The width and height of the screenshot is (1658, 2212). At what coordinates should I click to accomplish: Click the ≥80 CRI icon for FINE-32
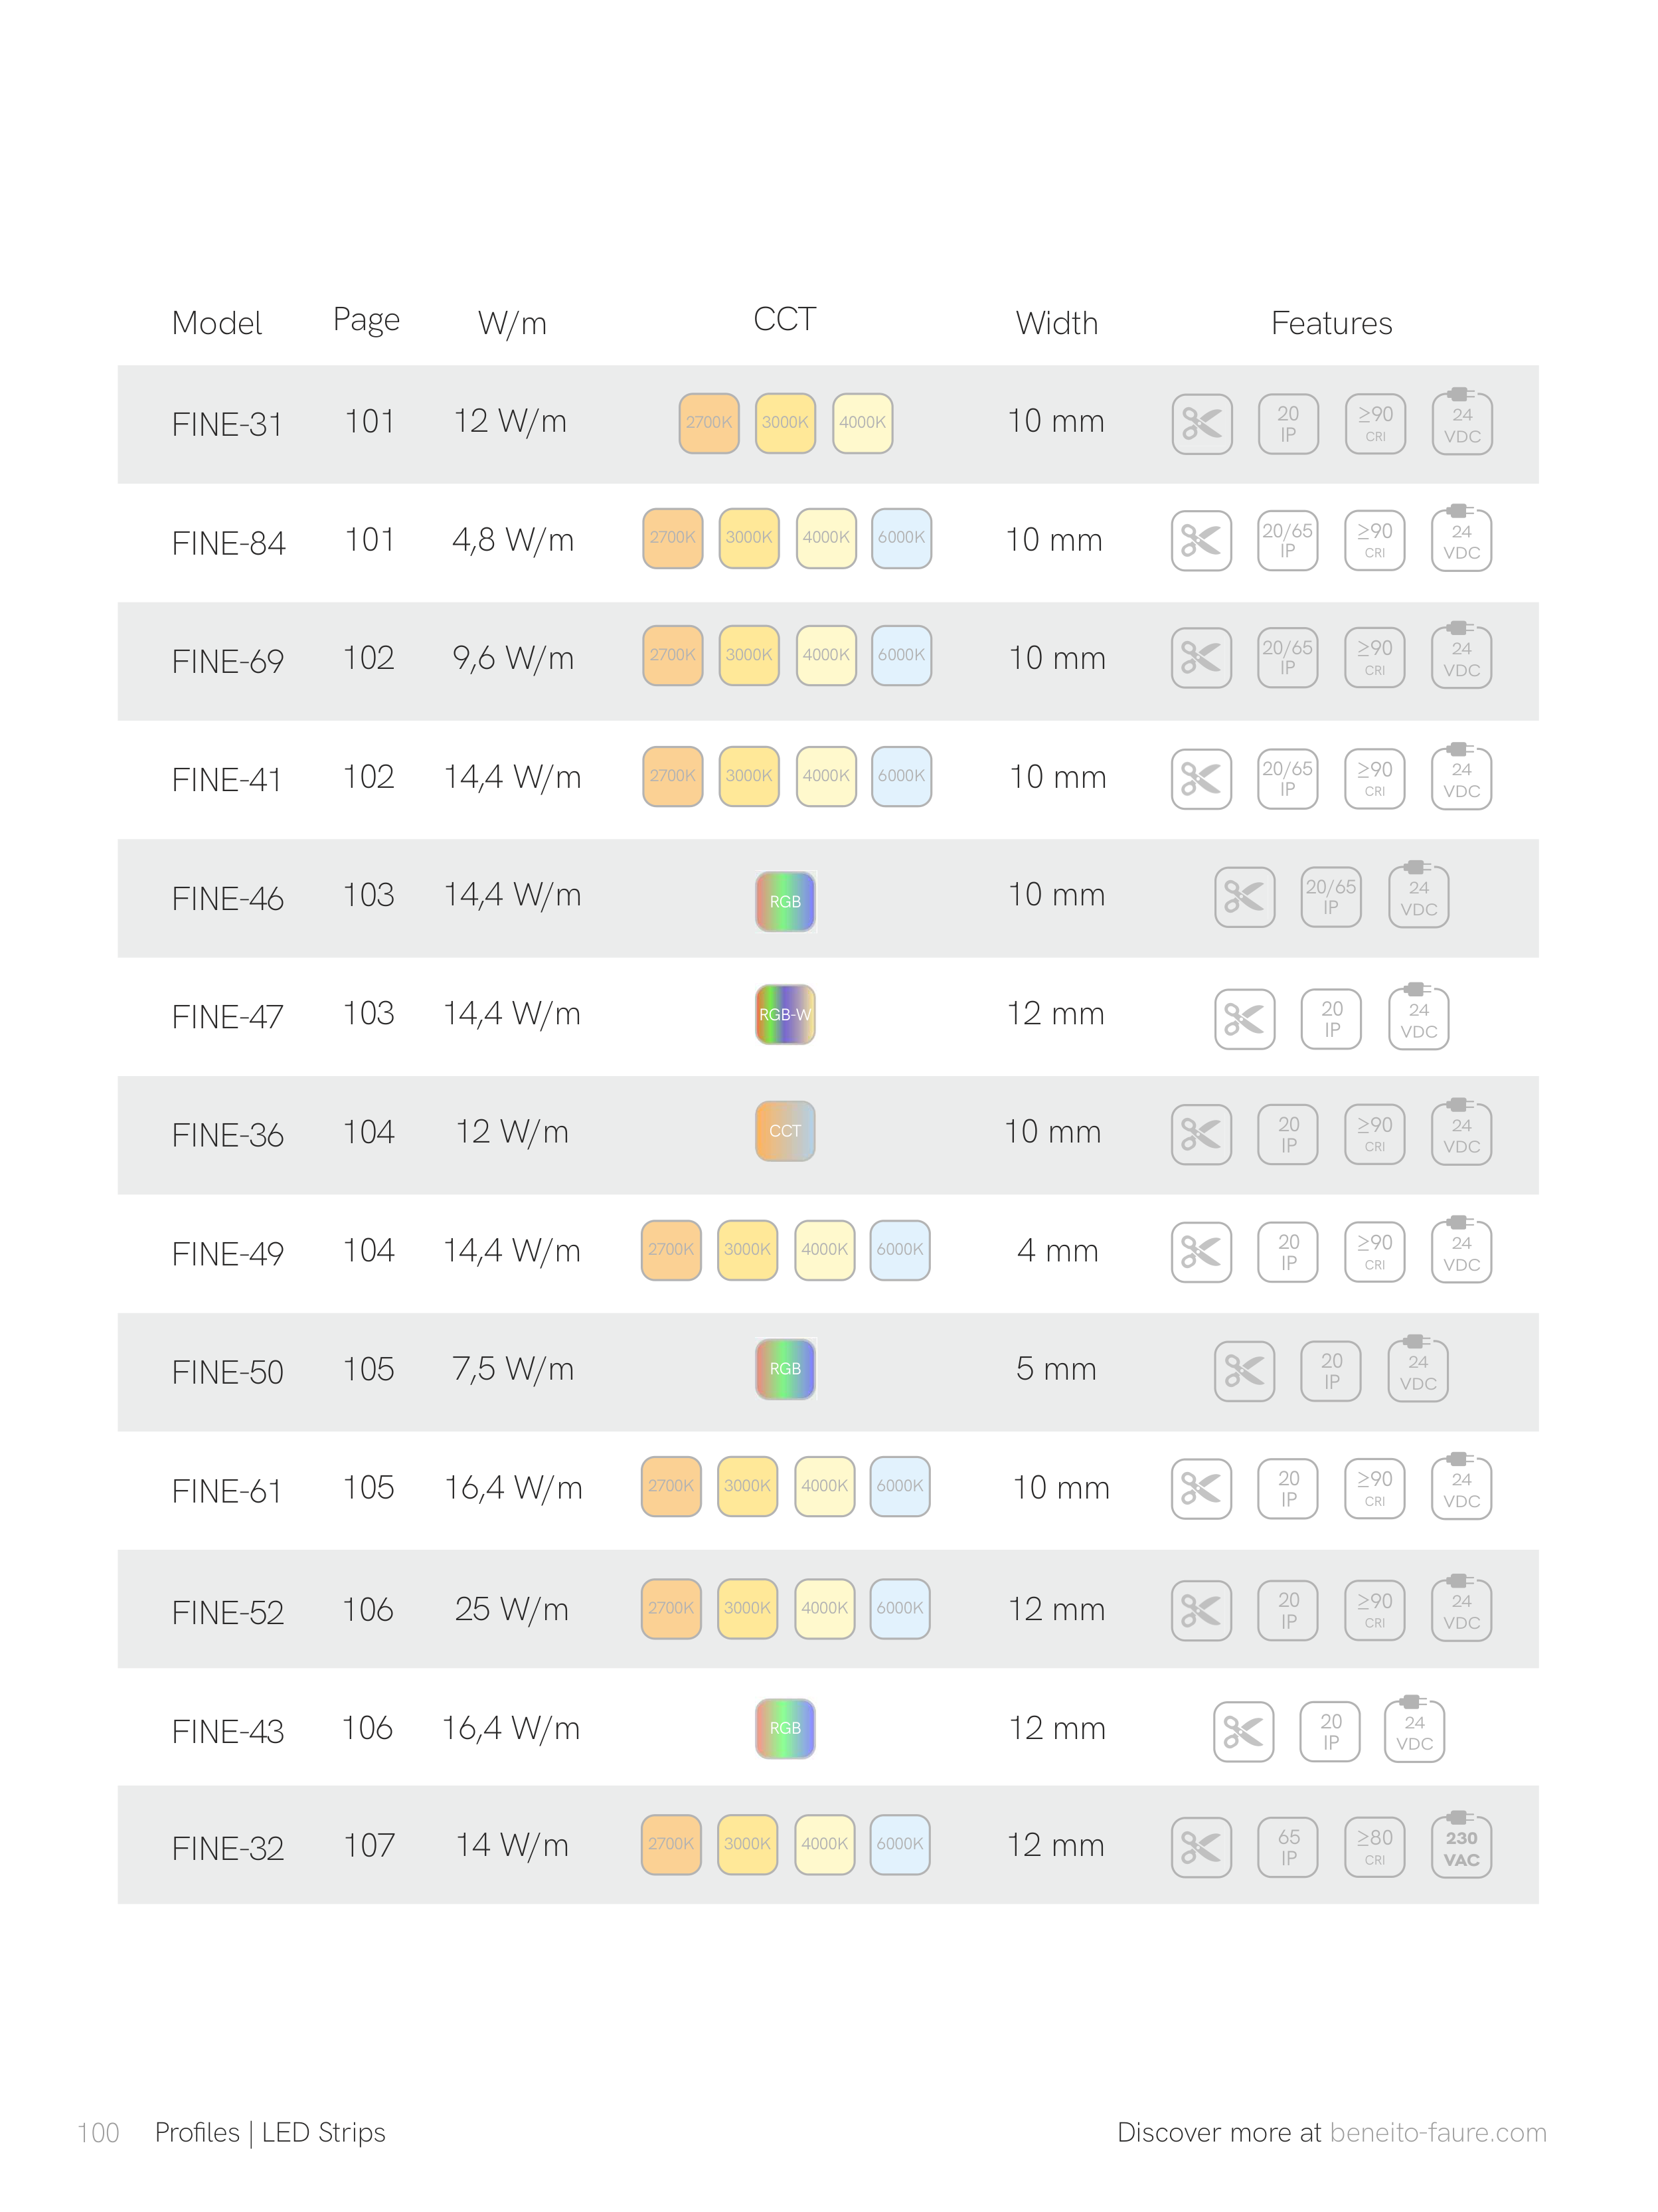click(x=1374, y=1847)
